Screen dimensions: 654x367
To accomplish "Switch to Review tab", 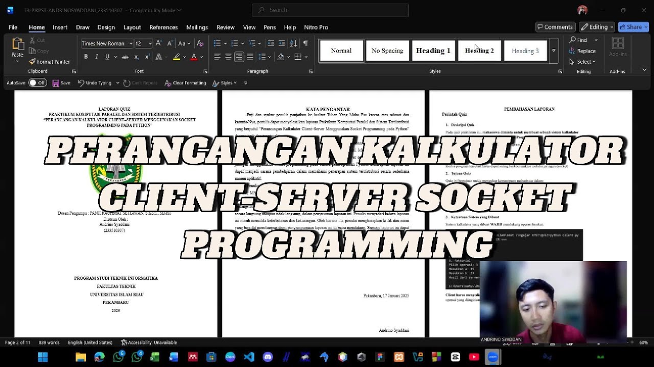I will point(225,27).
